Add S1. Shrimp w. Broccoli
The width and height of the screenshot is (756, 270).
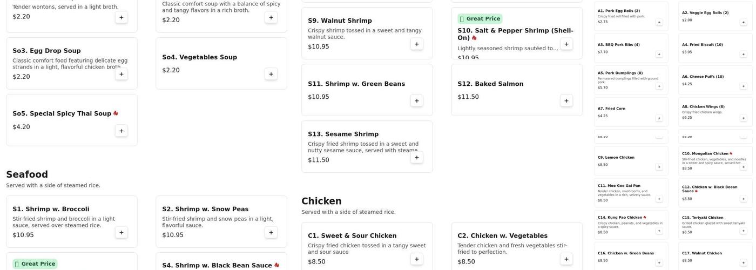(121, 232)
